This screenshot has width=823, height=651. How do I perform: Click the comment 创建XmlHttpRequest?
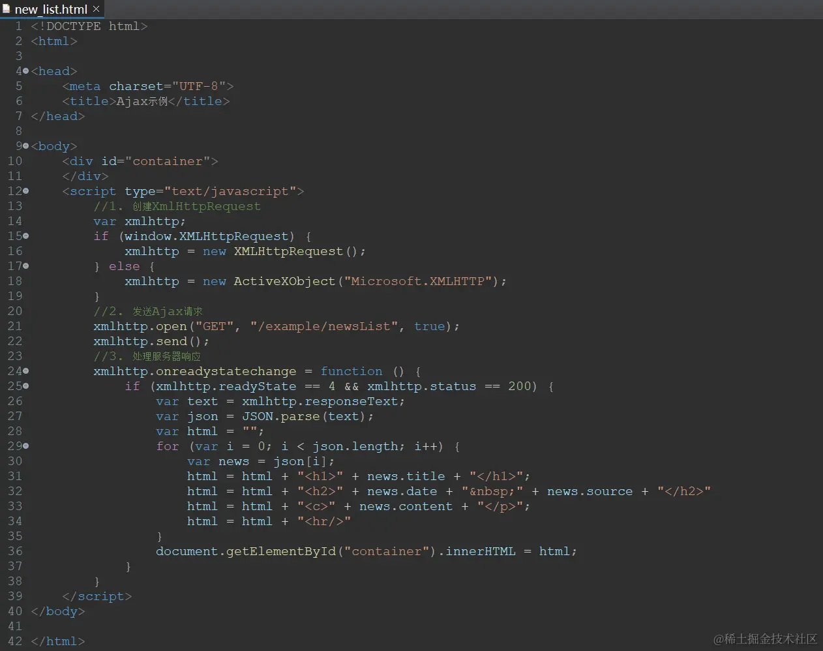177,206
